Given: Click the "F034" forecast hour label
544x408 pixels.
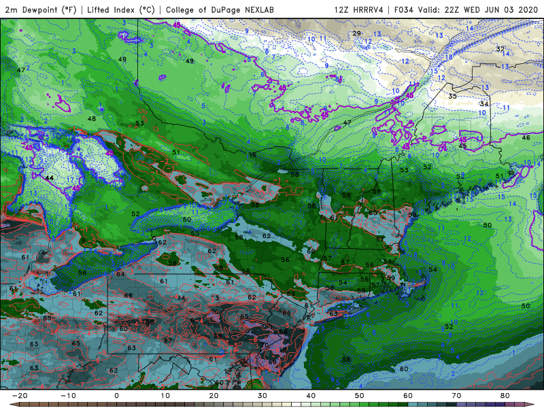Looking at the screenshot, I should pyautogui.click(x=404, y=10).
